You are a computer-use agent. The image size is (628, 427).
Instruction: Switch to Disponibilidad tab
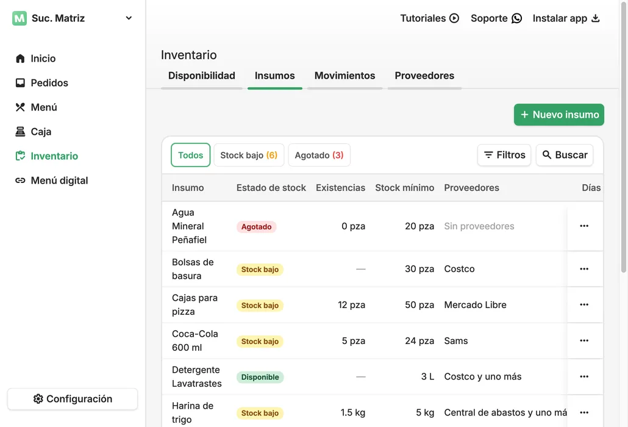(x=201, y=76)
